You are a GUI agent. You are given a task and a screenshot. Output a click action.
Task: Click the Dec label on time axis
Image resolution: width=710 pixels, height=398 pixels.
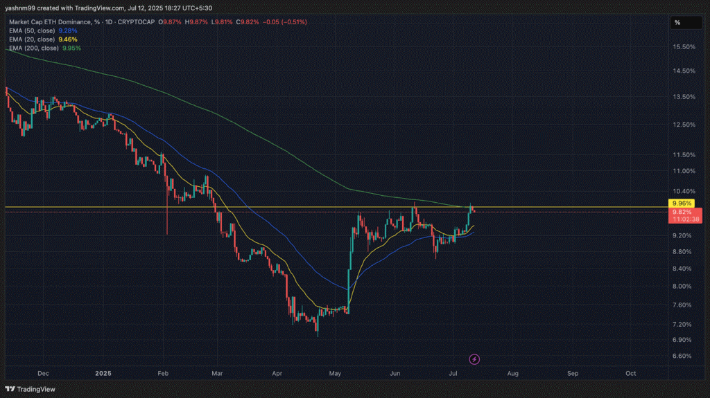point(43,374)
